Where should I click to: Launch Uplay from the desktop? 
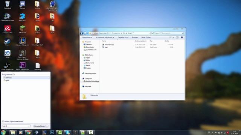pyautogui.click(x=8, y=54)
